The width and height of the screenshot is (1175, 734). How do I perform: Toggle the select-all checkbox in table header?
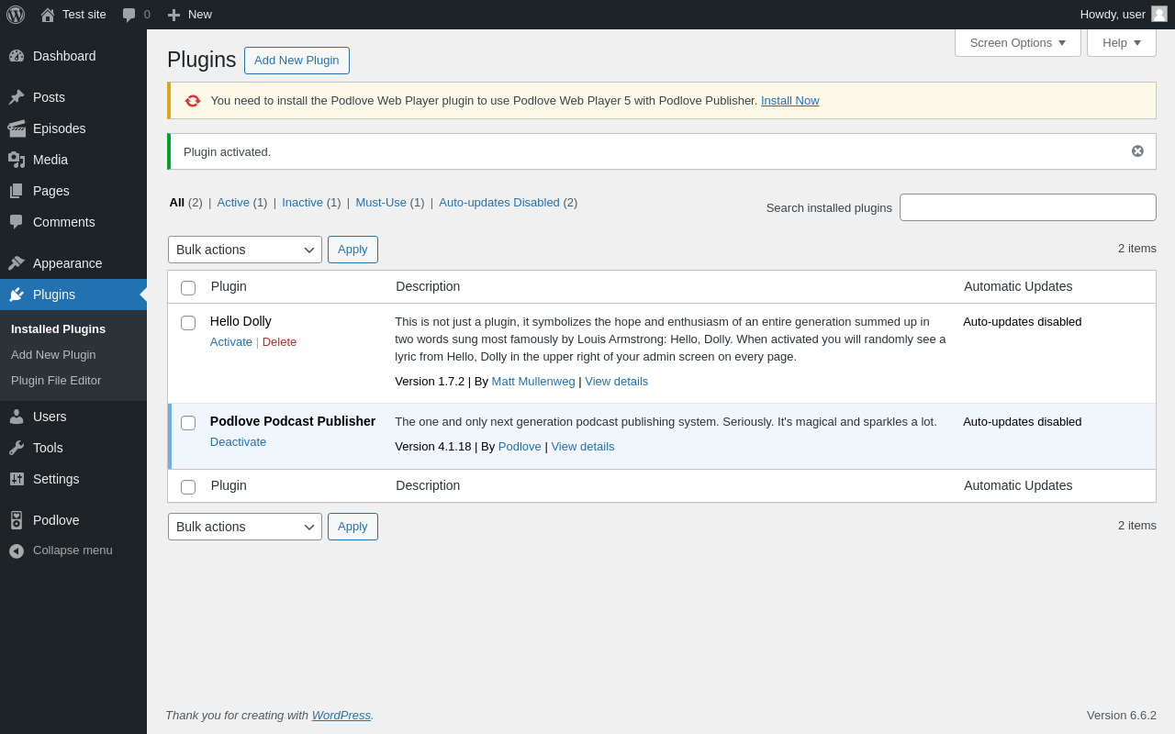point(188,288)
